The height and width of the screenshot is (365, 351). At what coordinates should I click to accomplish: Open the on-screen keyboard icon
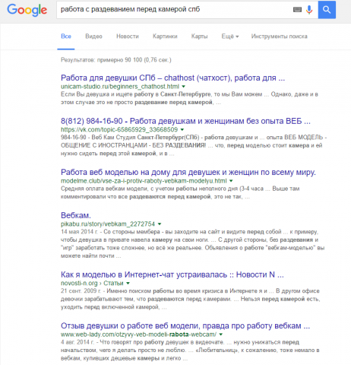(x=297, y=10)
